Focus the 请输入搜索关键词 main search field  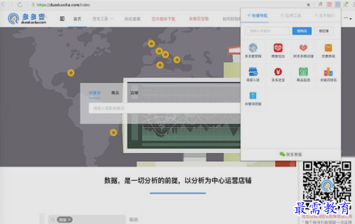tap(165, 108)
